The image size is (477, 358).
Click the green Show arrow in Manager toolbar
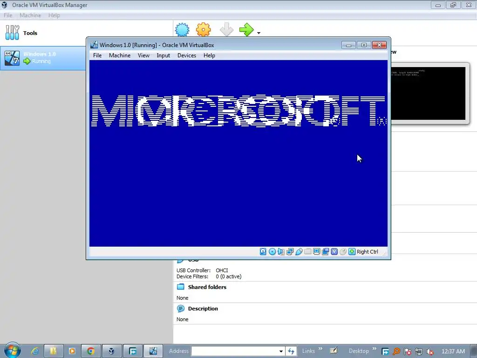coord(246,29)
